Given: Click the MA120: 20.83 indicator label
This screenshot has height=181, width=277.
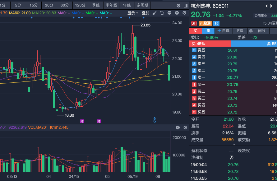Looking at the screenshot, I should [x=44, y=13].
